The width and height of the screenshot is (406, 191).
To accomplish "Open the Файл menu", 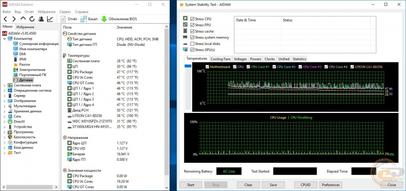I will (x=7, y=12).
